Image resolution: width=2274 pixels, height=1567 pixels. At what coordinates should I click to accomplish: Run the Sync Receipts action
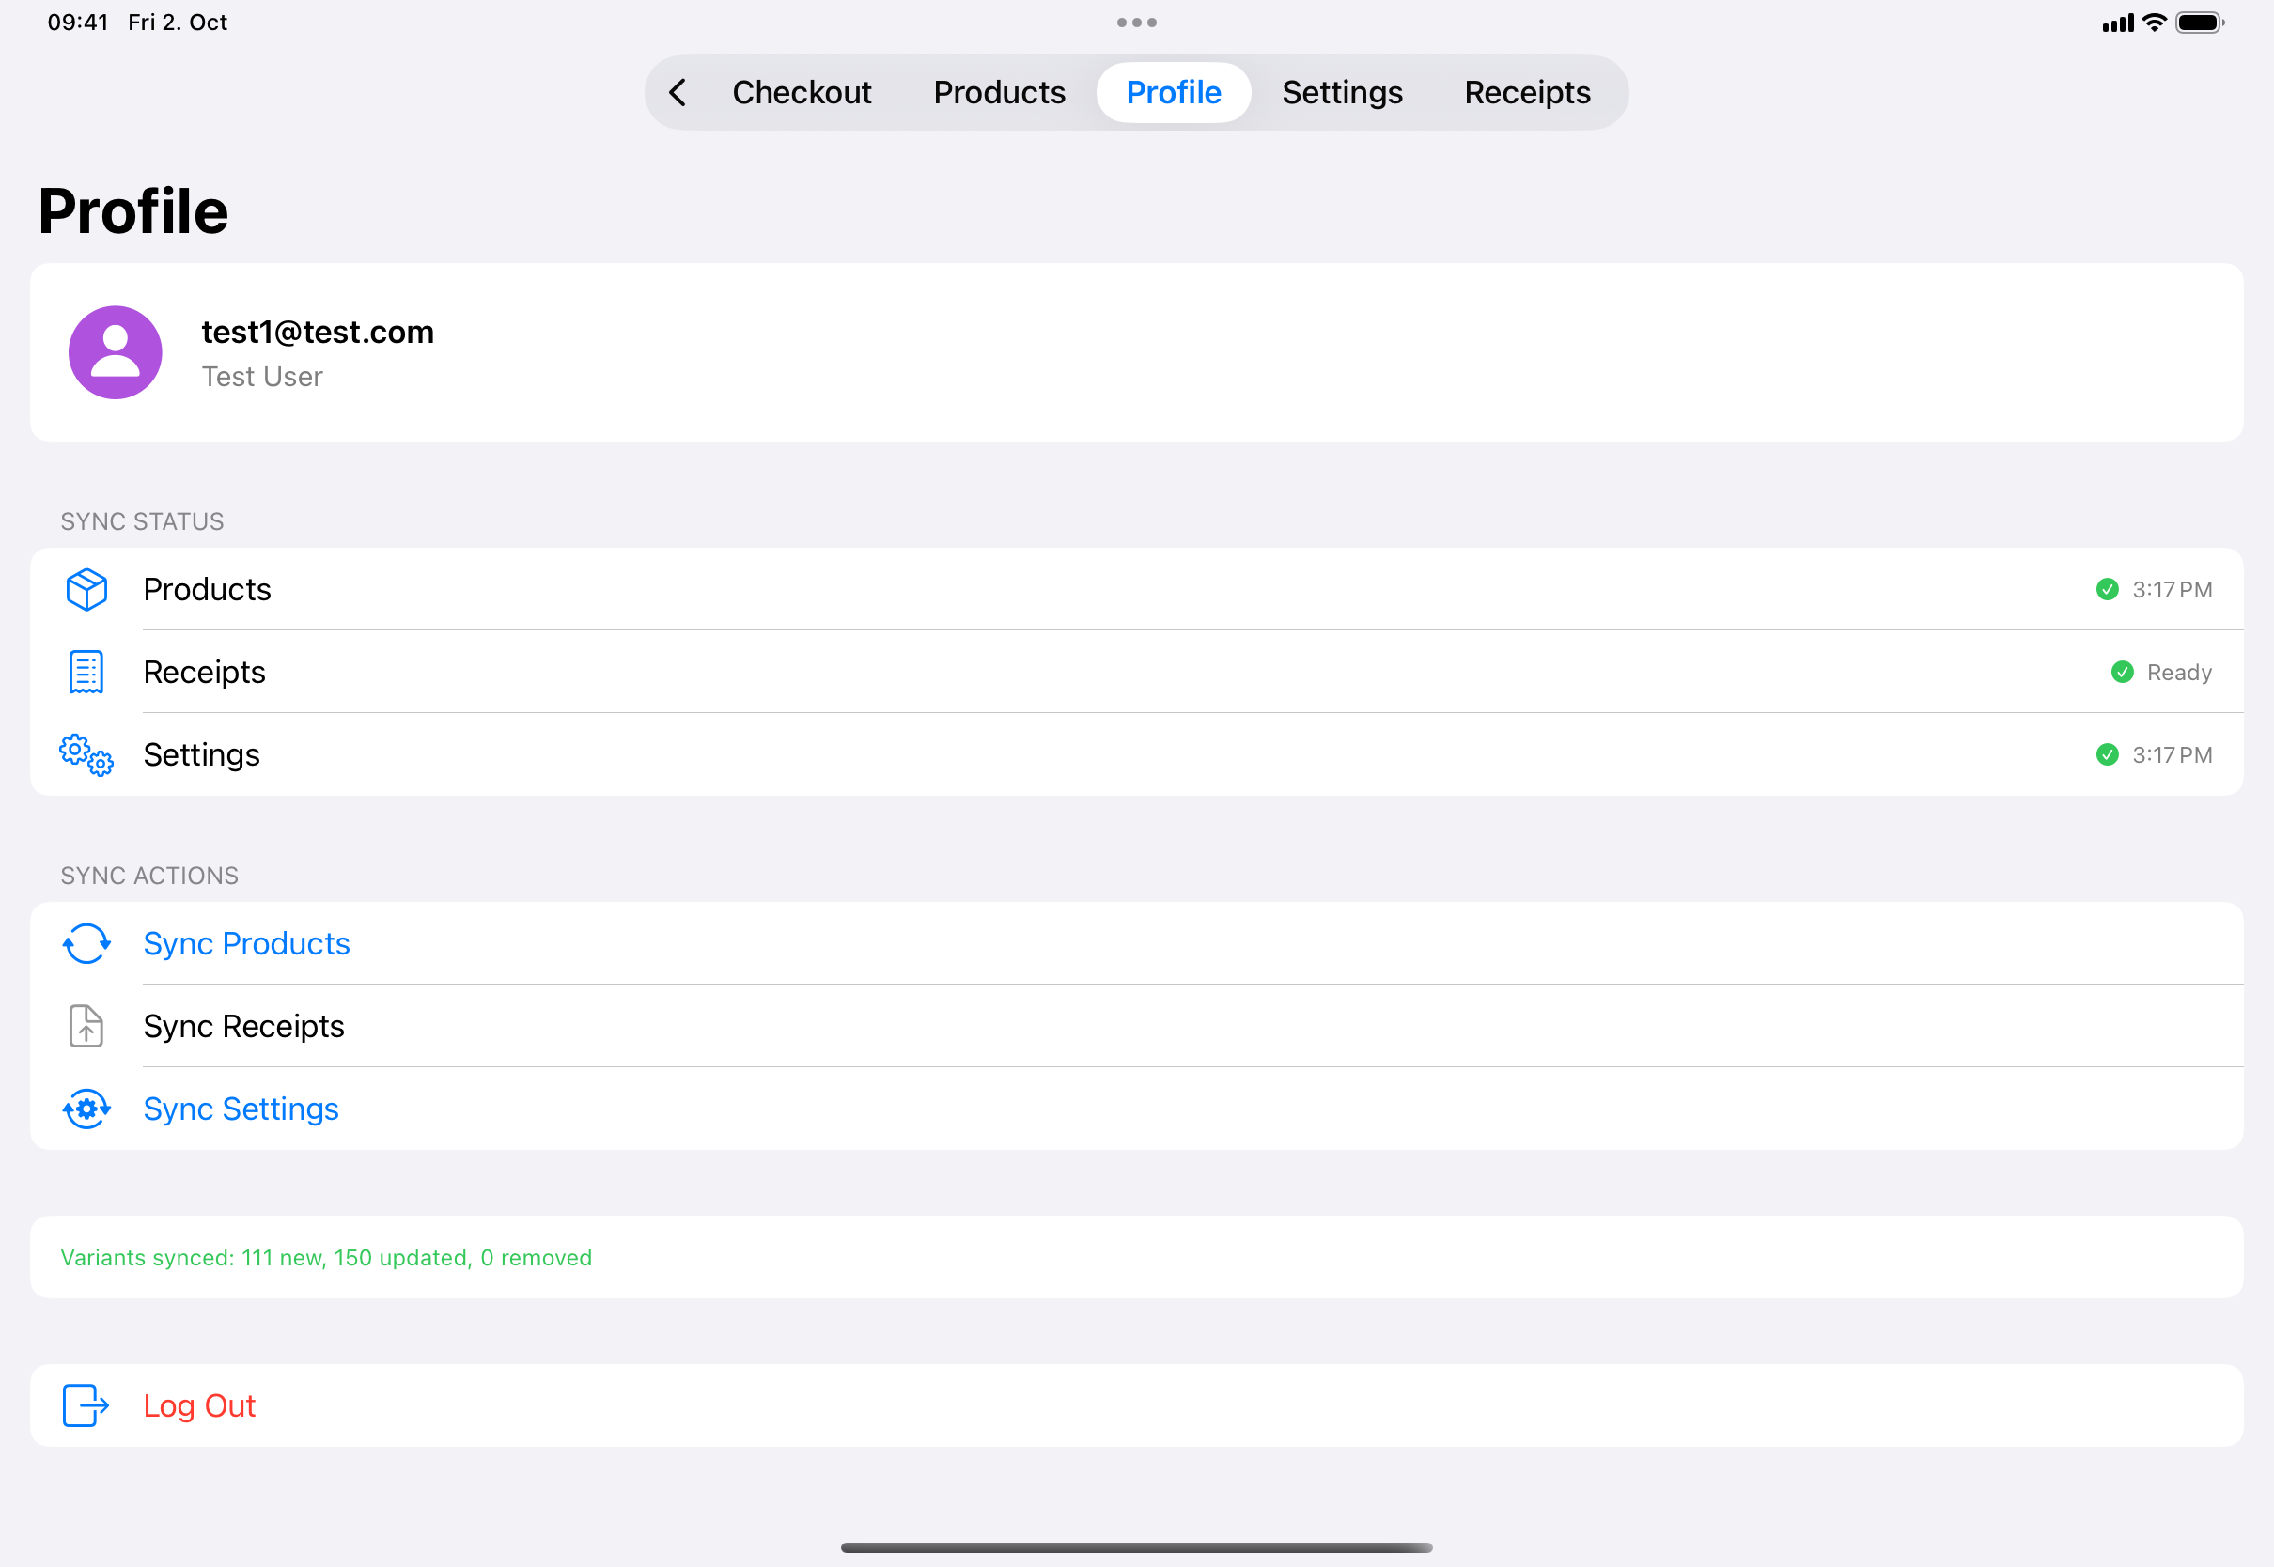[1136, 1026]
